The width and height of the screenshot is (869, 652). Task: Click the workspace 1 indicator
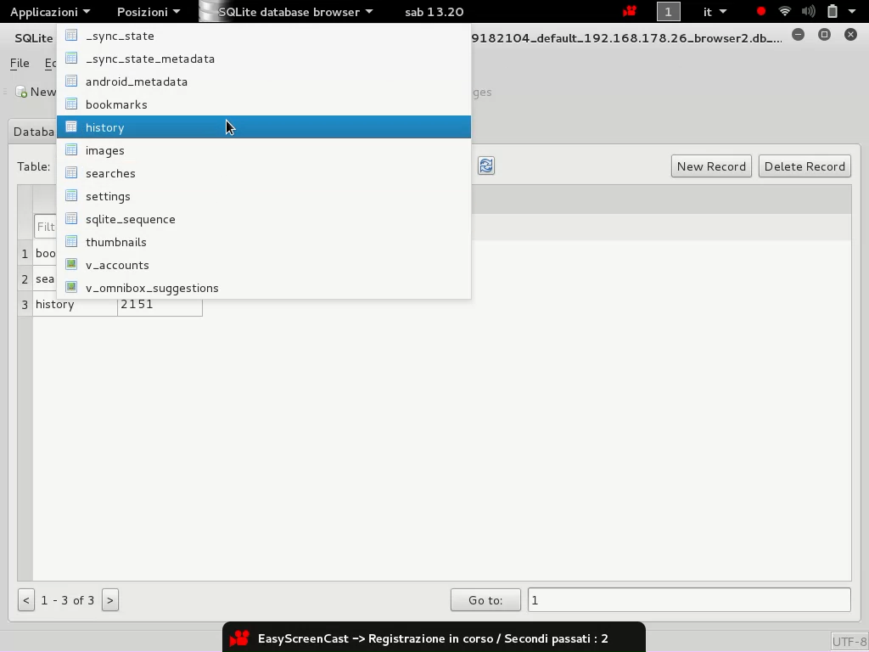click(669, 12)
